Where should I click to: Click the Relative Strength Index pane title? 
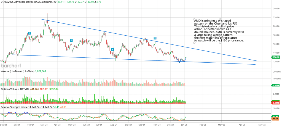pos(26,107)
